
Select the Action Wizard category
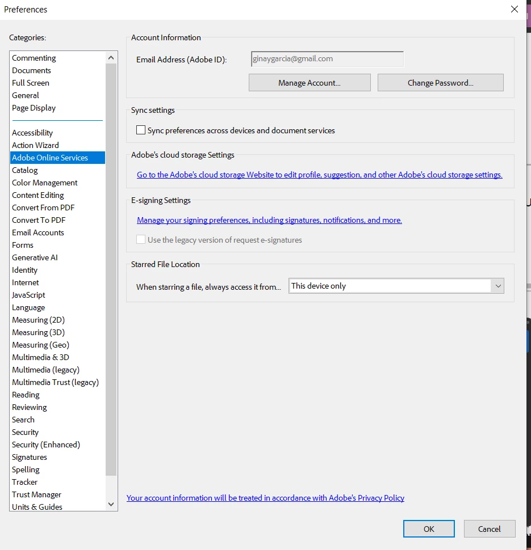point(57,145)
